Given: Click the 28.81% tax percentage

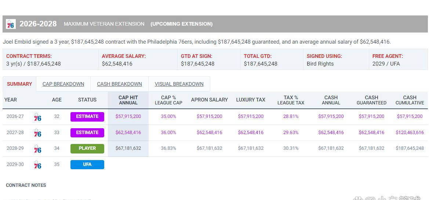Looking at the screenshot, I should coord(291,116).
